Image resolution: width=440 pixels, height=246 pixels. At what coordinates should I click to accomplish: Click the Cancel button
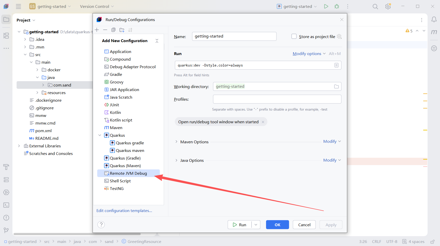click(x=304, y=225)
